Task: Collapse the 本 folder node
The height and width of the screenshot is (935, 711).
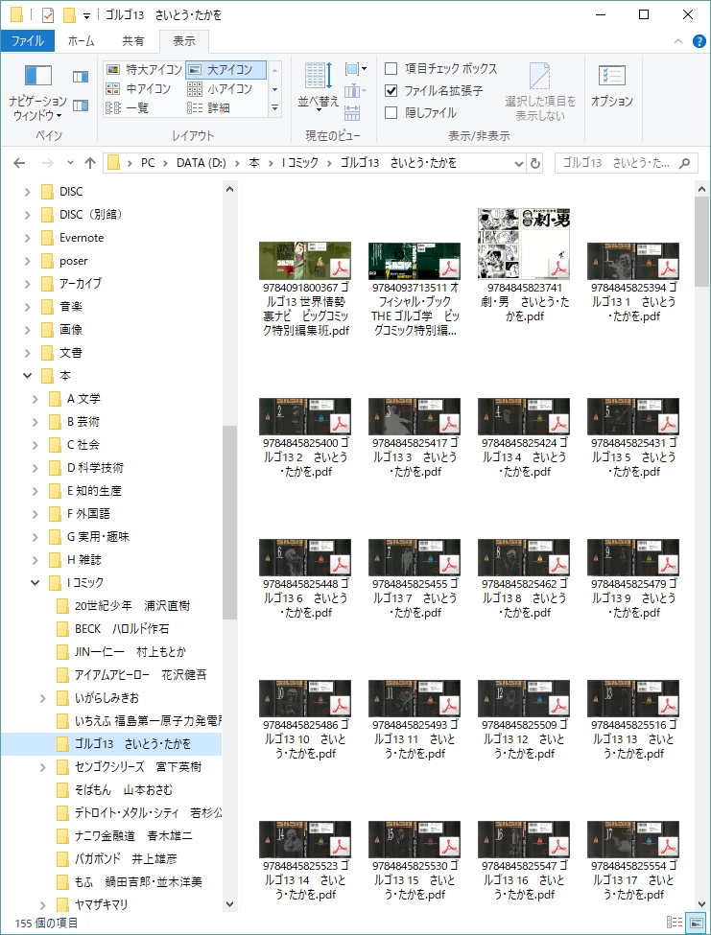Action: click(28, 376)
